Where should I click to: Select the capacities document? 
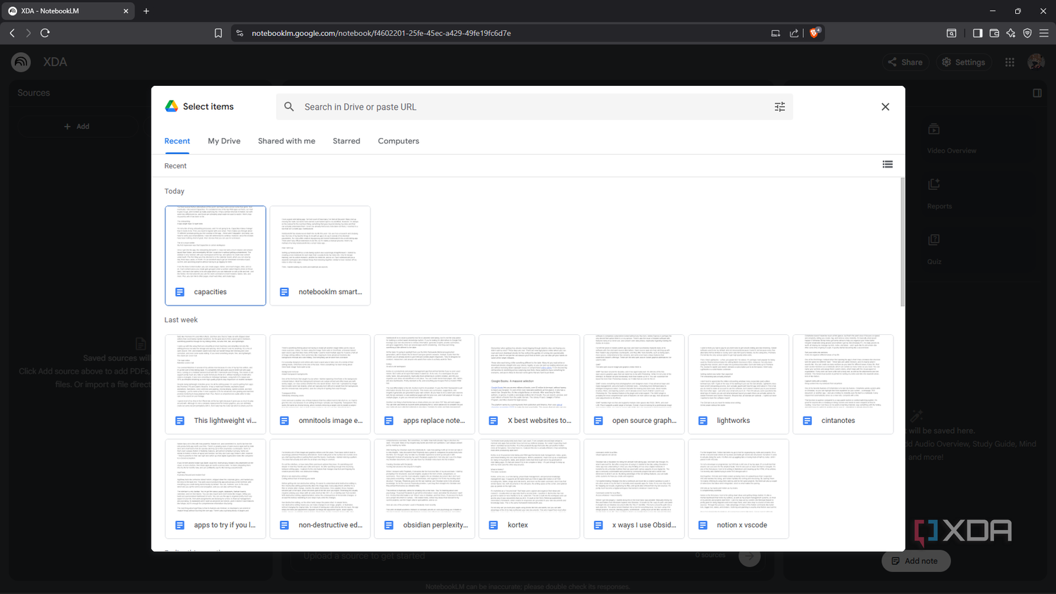pos(215,255)
